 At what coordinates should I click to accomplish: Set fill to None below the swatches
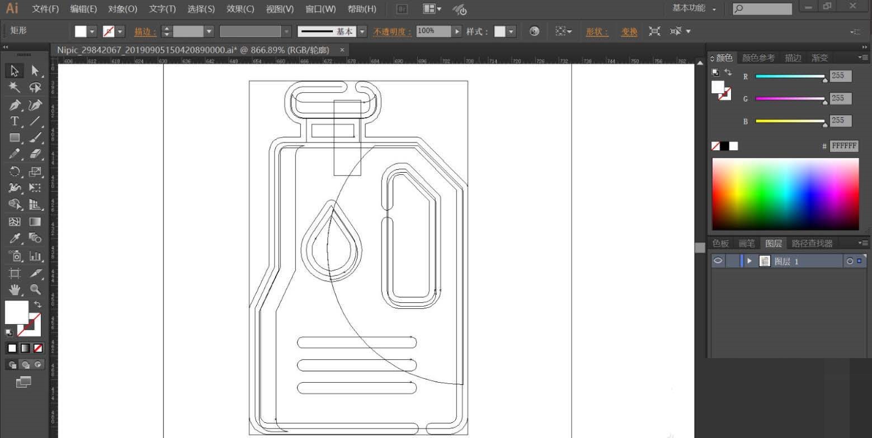click(x=38, y=347)
